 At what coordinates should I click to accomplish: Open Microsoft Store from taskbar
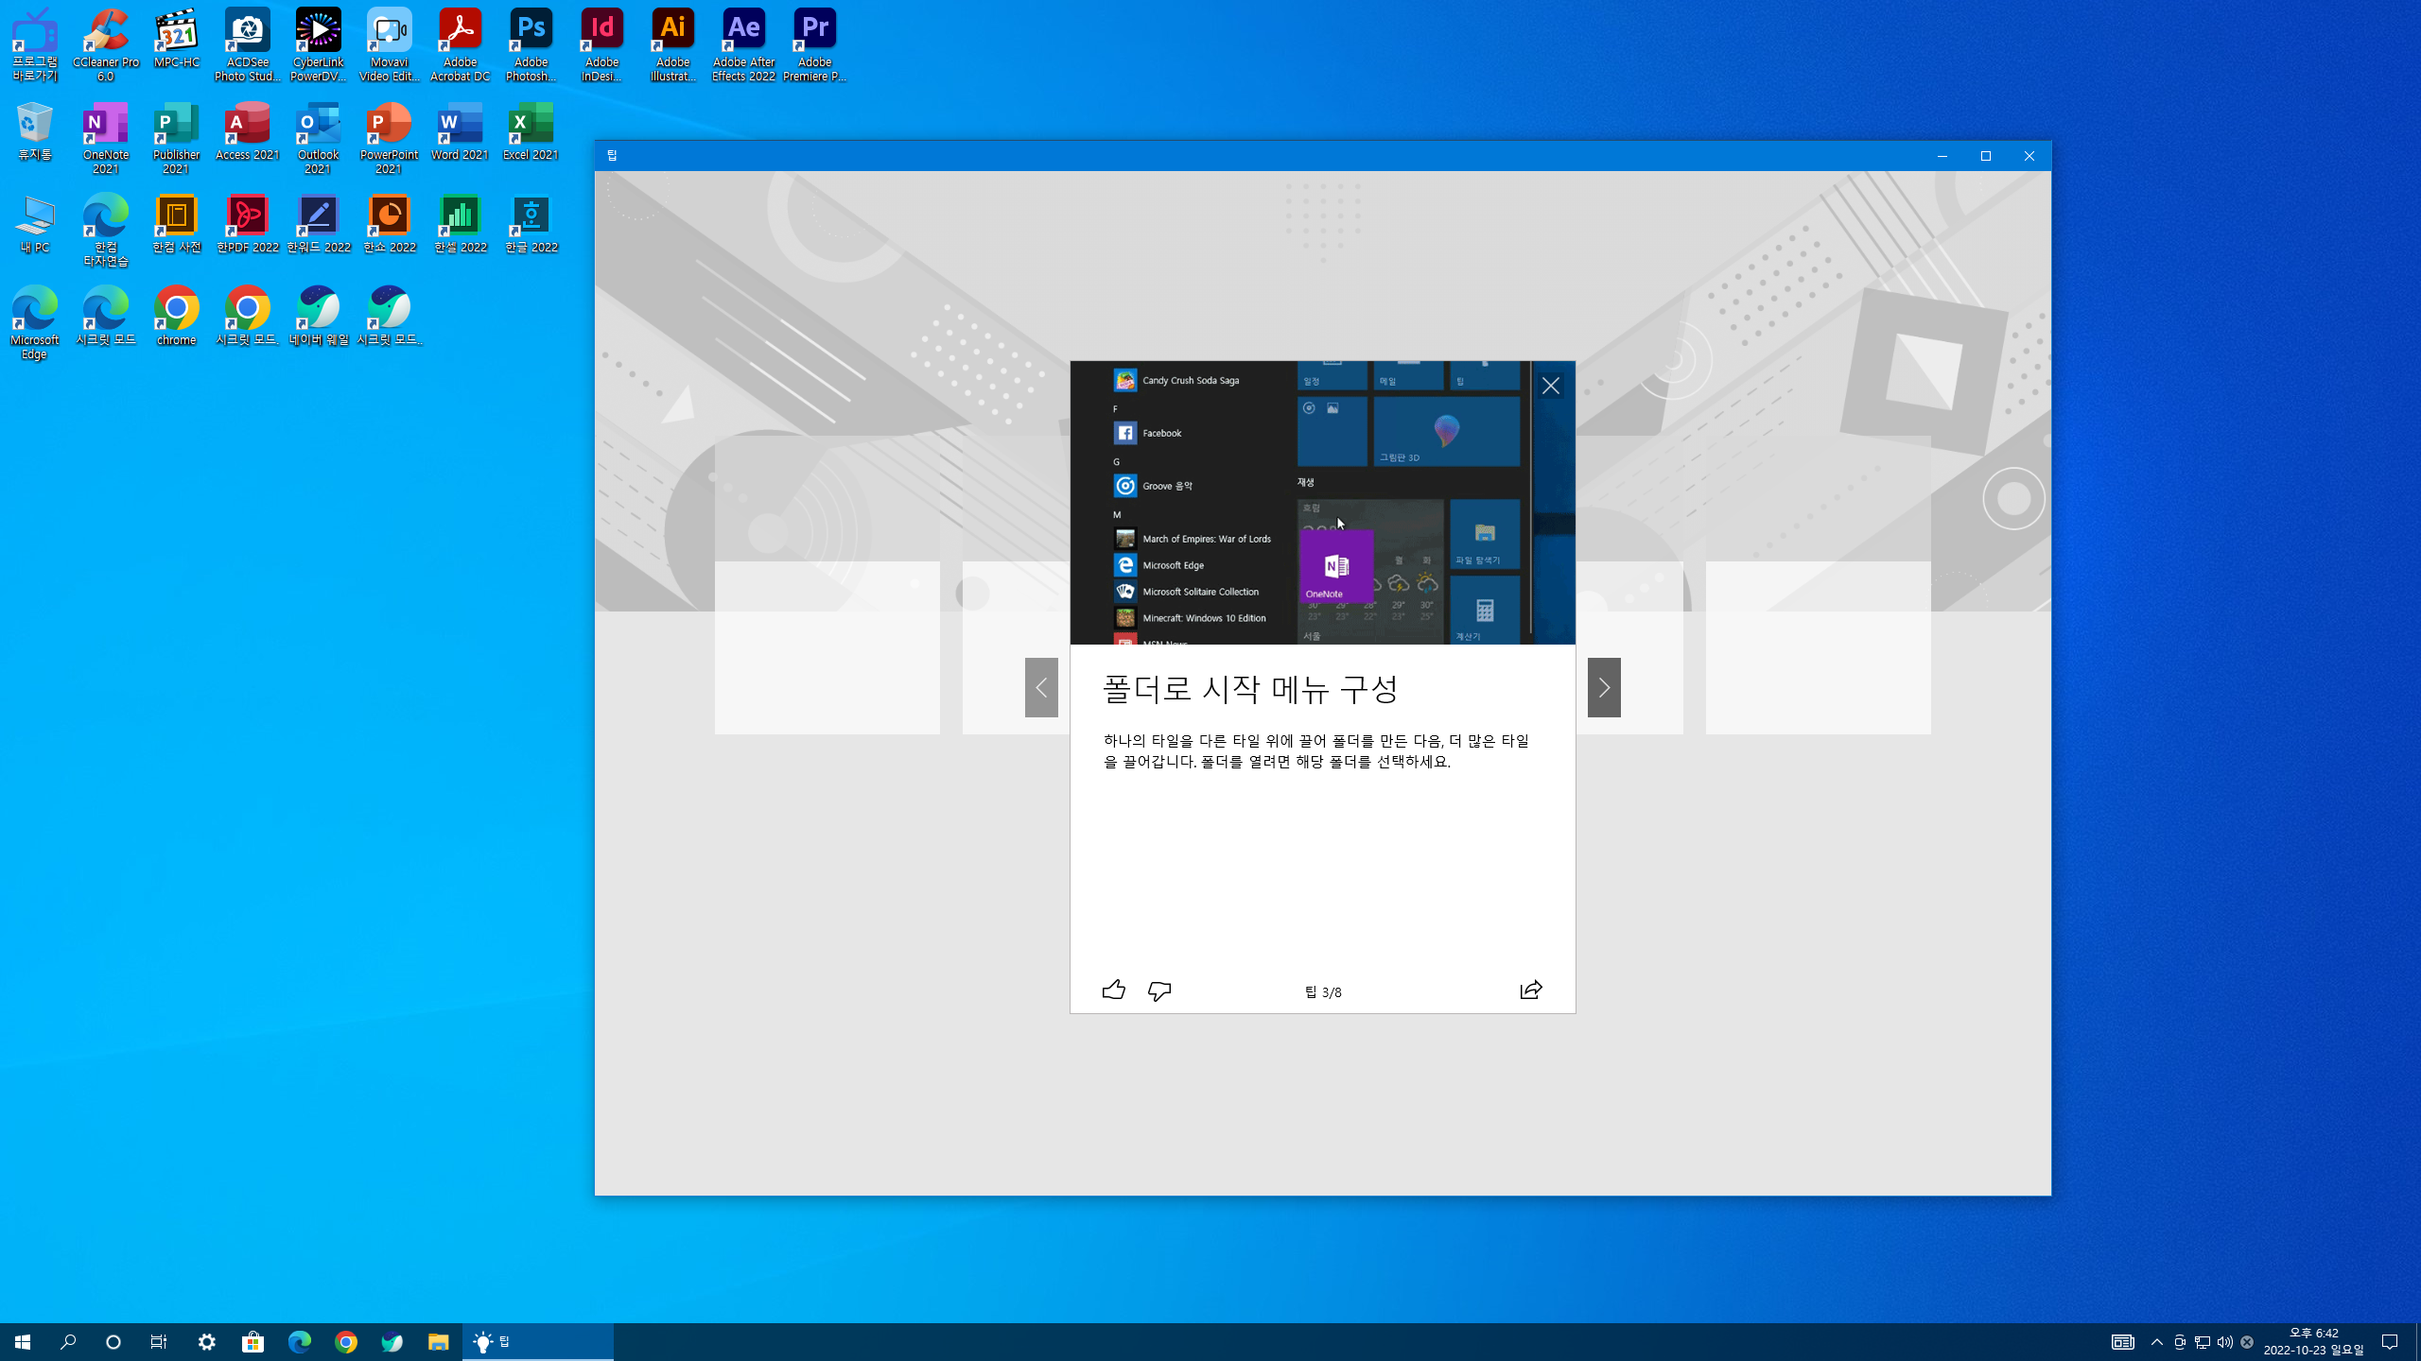click(253, 1342)
